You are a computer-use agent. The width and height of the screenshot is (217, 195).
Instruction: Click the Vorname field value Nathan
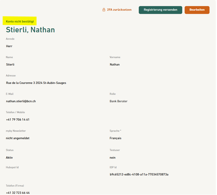tap(115, 65)
